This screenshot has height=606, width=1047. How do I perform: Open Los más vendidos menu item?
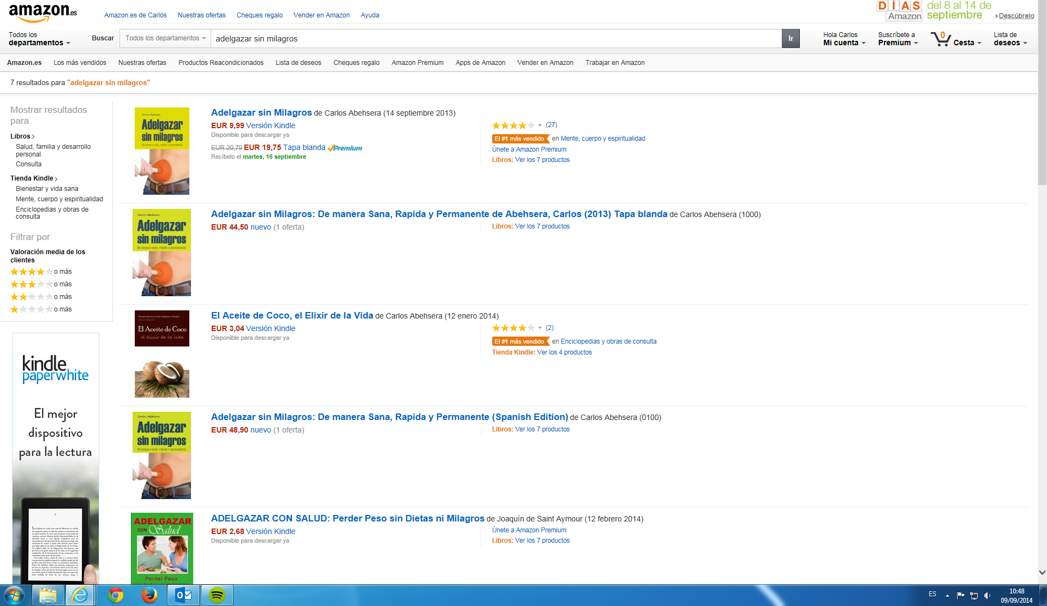click(x=80, y=63)
